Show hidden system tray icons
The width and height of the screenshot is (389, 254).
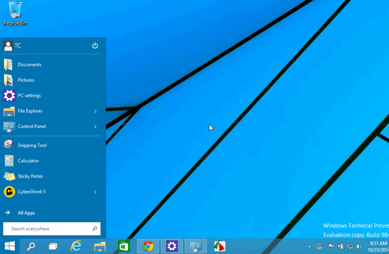(x=309, y=247)
